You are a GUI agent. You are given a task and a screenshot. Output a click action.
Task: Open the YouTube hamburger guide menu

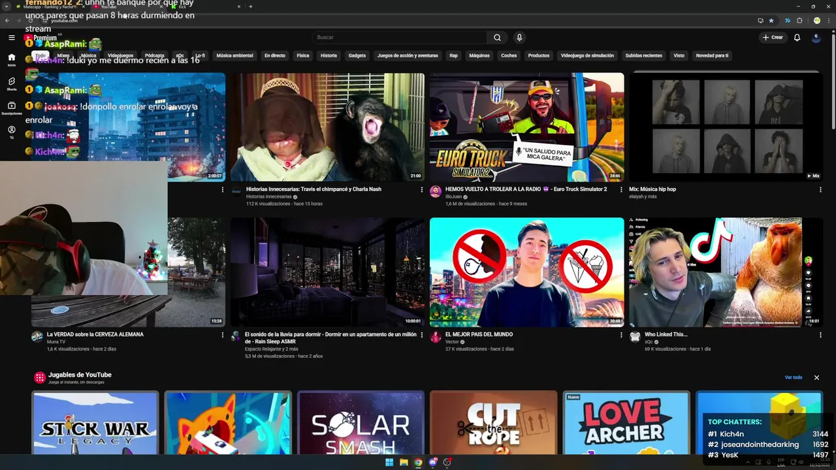[x=12, y=37]
